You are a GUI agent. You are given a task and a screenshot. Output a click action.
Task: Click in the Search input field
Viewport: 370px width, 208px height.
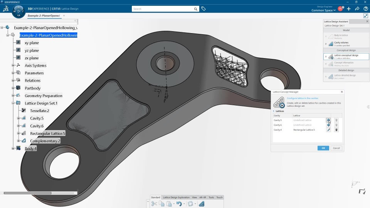163,9
